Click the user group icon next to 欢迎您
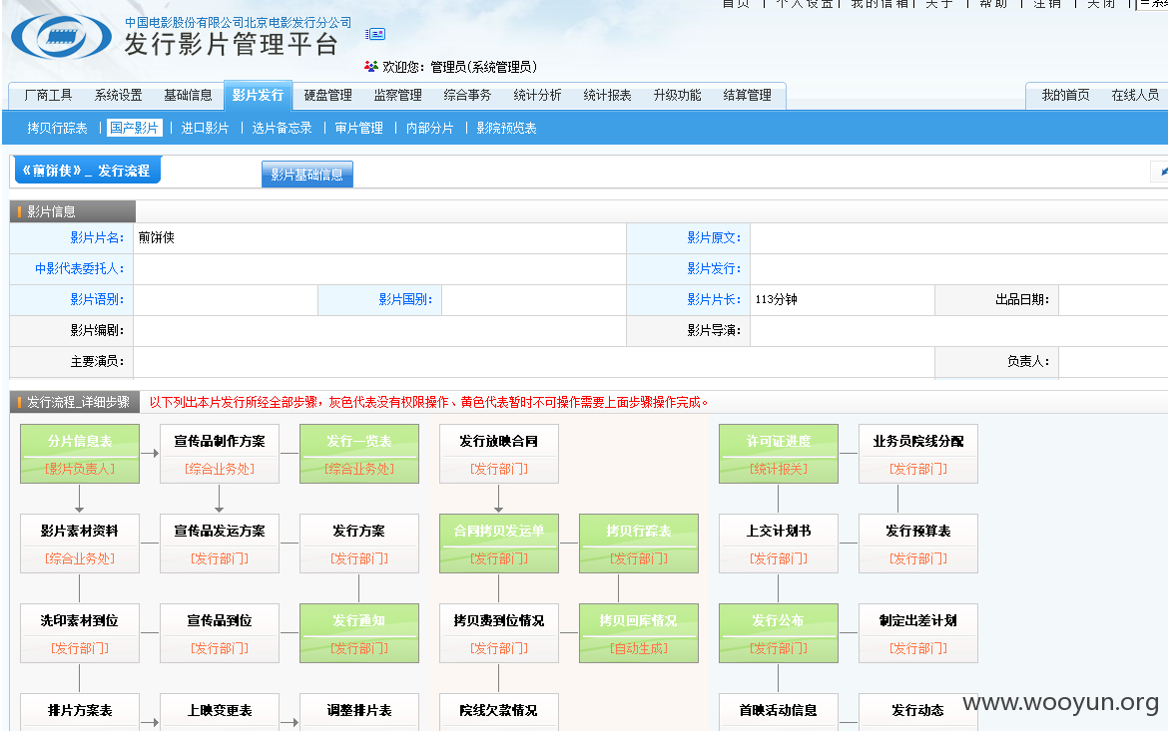 tap(371, 66)
